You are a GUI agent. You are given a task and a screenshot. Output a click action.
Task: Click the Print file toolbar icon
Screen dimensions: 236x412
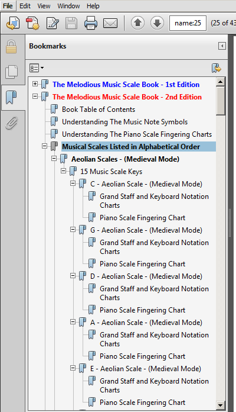point(91,23)
